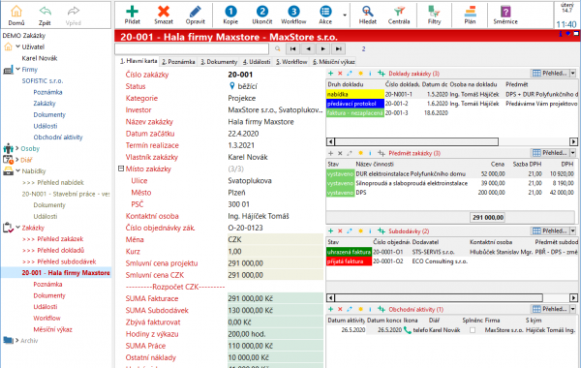This screenshot has width=581, height=368.
Task: Click the info icon in Subdodávky panel
Action: point(370,230)
